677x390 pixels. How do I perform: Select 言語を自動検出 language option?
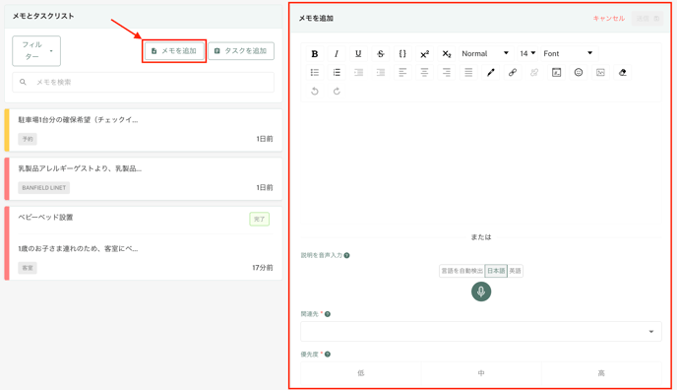click(462, 271)
